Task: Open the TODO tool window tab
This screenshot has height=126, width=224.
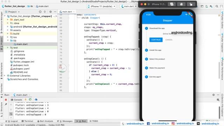Action: click(x=94, y=121)
